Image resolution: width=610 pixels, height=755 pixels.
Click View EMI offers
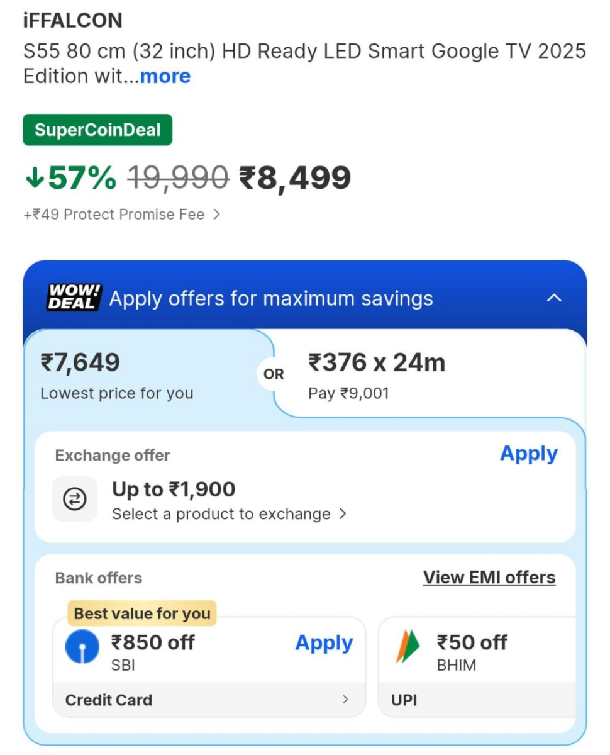coord(490,577)
